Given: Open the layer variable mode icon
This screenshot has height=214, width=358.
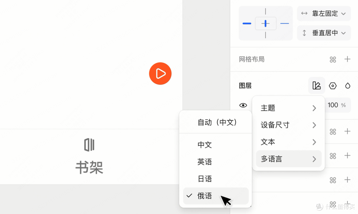Looking at the screenshot, I should 317,85.
